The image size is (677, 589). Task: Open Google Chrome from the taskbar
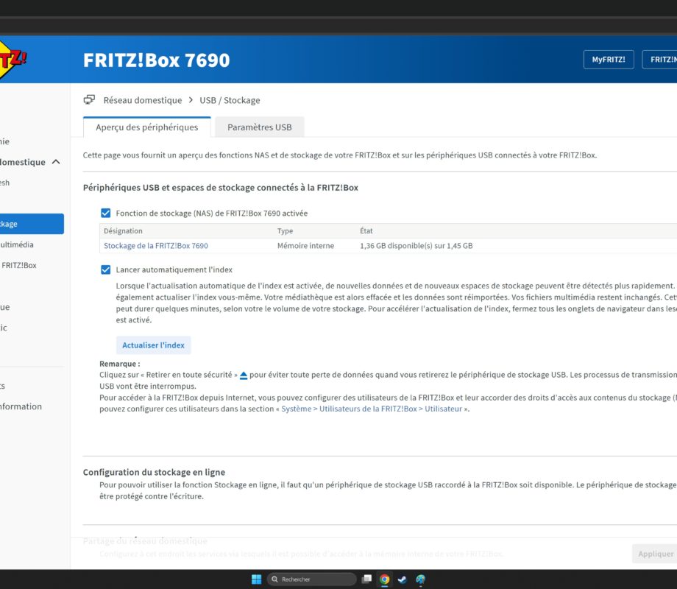[384, 579]
